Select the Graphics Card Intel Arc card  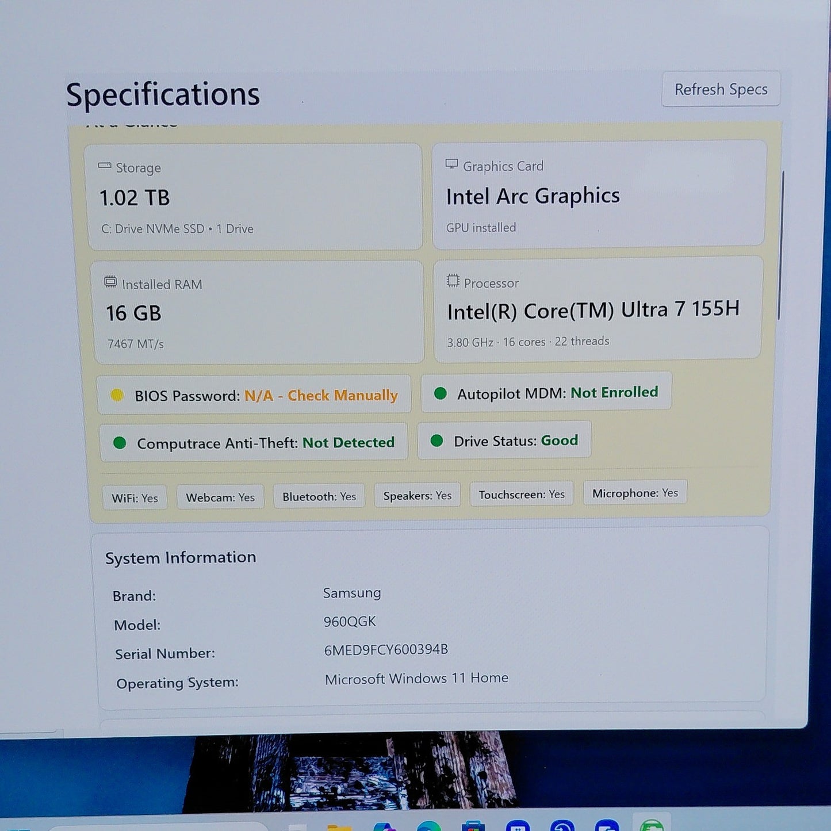tap(599, 194)
